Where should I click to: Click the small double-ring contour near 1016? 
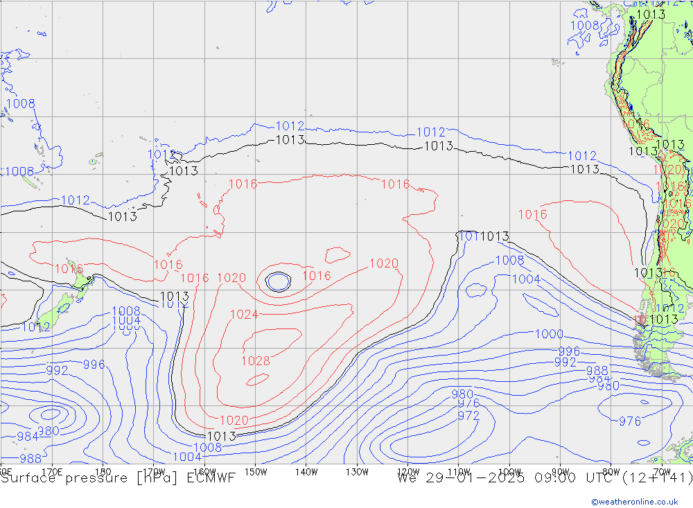tap(278, 281)
